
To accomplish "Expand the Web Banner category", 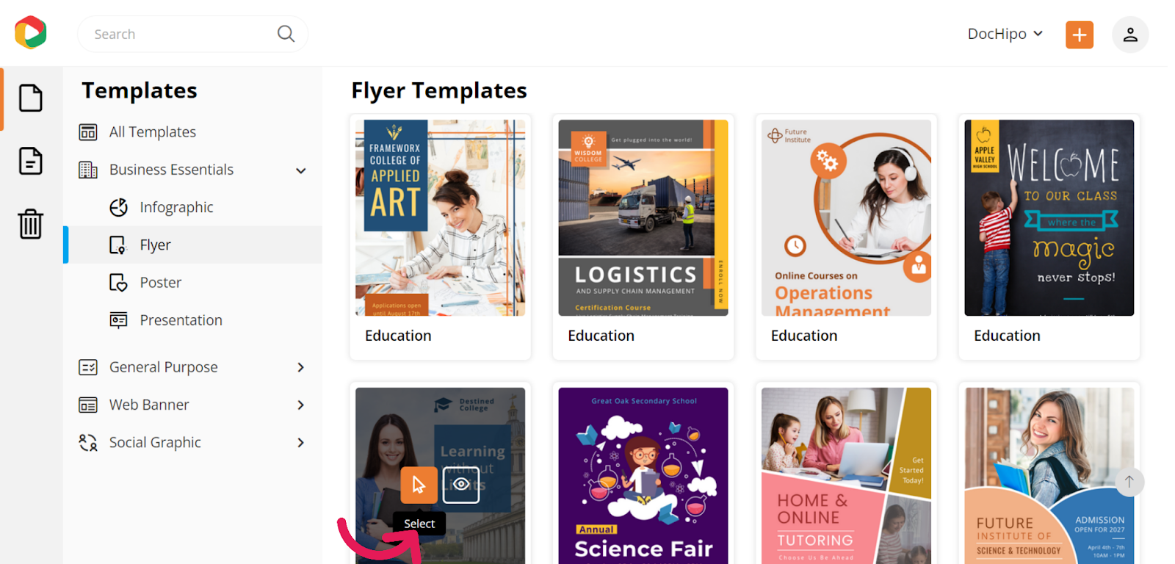I will coord(300,405).
